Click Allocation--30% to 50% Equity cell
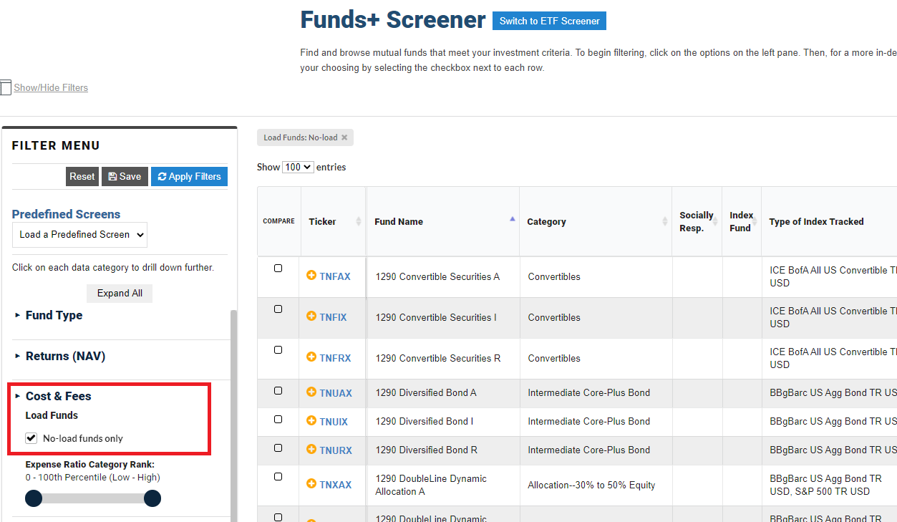The width and height of the screenshot is (897, 522). tap(596, 485)
